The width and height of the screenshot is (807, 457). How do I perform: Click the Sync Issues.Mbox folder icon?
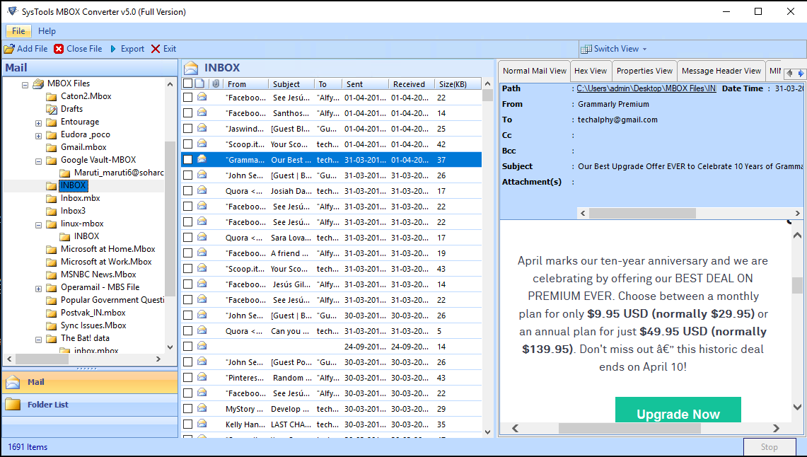(x=51, y=325)
